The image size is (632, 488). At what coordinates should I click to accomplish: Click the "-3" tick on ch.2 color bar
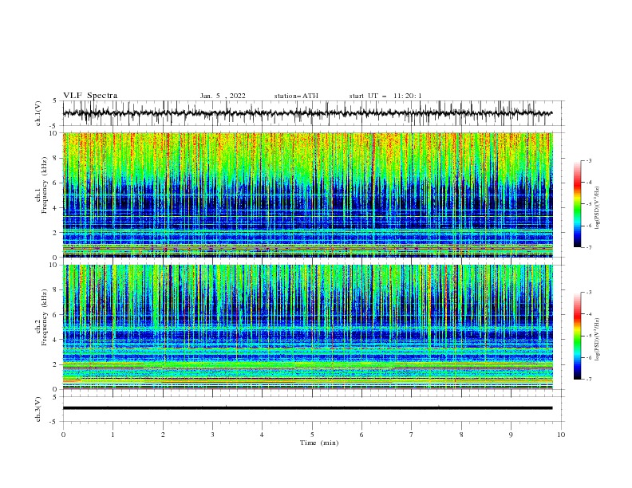pyautogui.click(x=589, y=293)
